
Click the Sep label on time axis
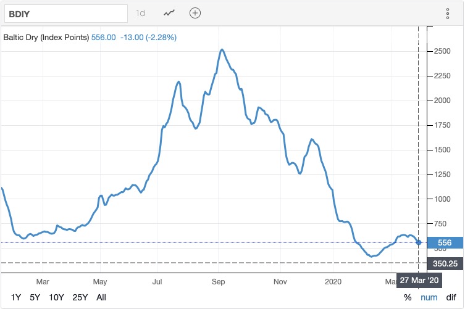(218, 281)
